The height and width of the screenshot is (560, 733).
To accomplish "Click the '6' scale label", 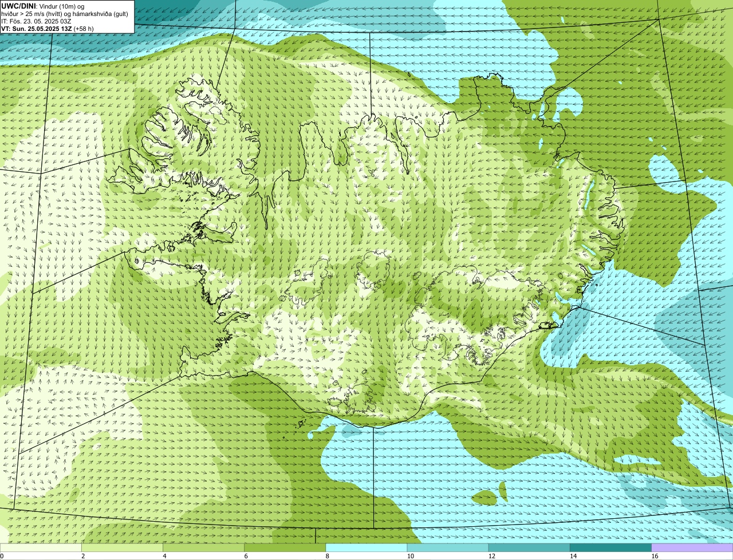I will pyautogui.click(x=246, y=556).
